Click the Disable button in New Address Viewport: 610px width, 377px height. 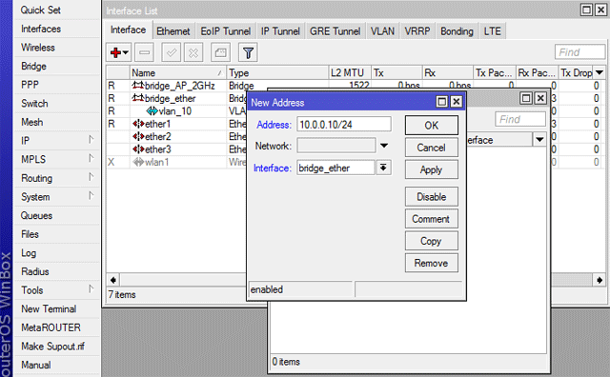tap(432, 197)
